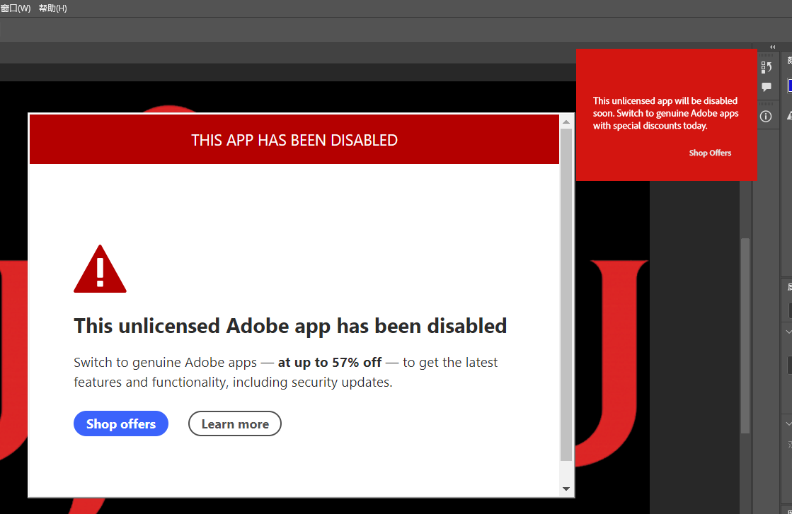Select the blue foreground color swatch
The image size is (792, 514).
789,86
